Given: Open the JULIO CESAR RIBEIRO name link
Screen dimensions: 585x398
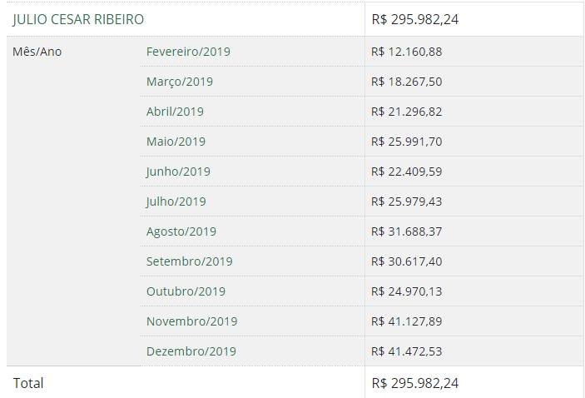Looking at the screenshot, I should tap(78, 19).
